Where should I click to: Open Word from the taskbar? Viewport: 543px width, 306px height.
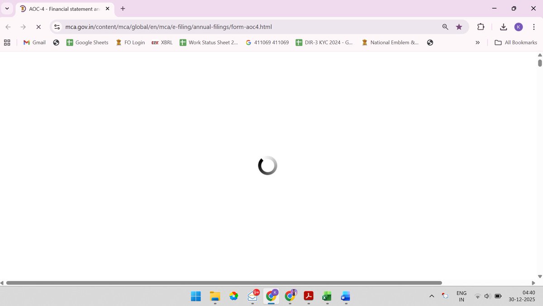345,296
